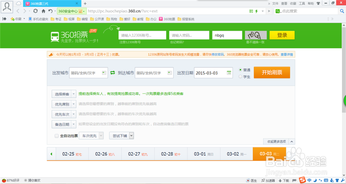Close the 360抢票三代 tab
Image resolution: width=346 pixels, height=184 pixels.
(77, 3)
